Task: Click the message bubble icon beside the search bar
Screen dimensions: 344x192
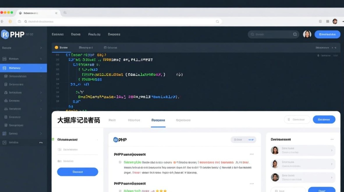Action: click(295, 34)
